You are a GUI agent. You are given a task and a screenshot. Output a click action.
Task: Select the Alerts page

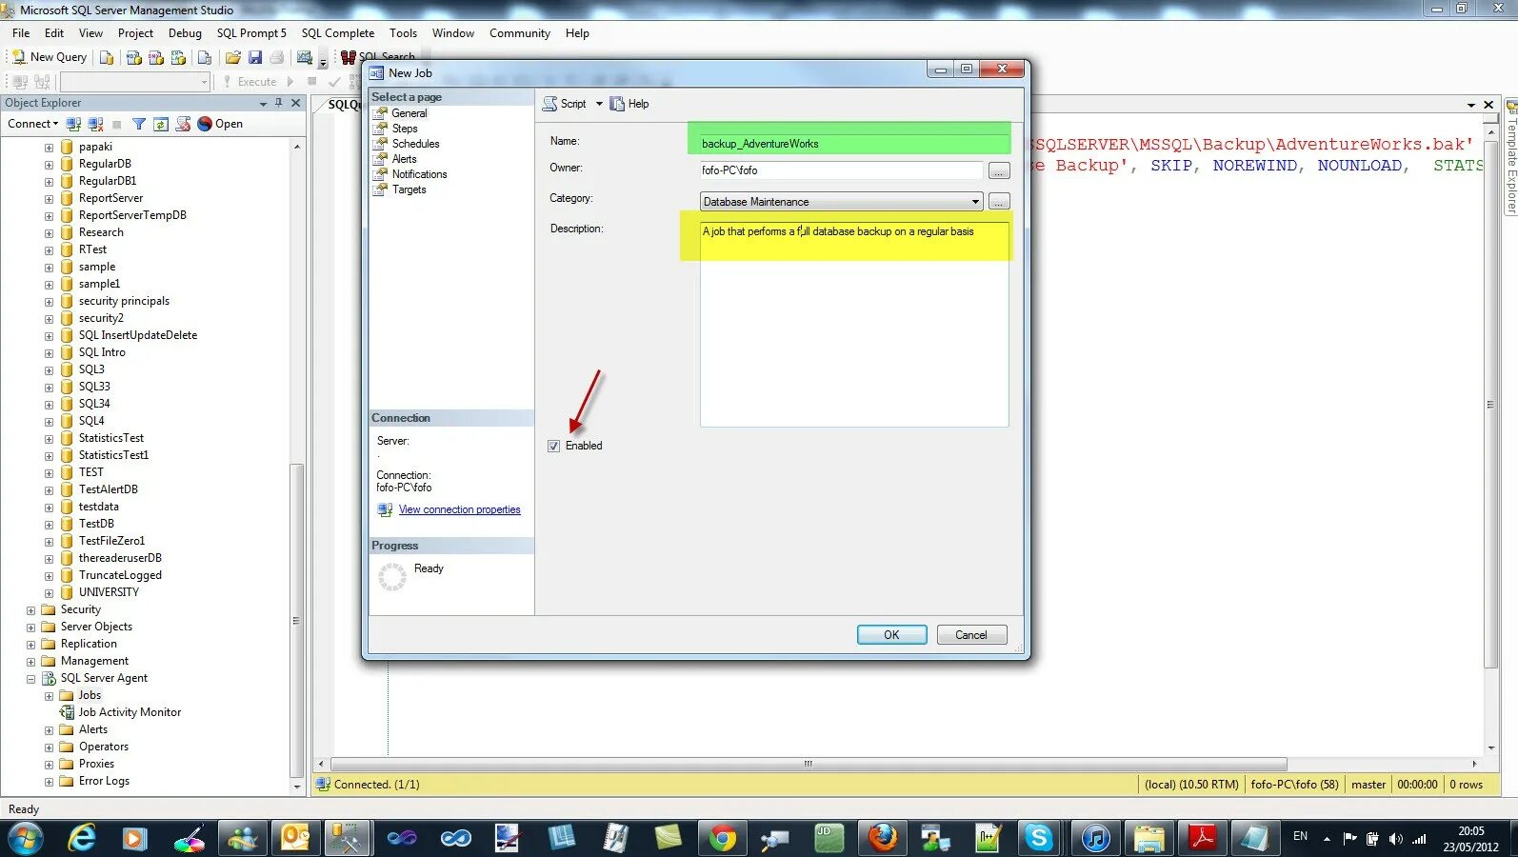404,159
